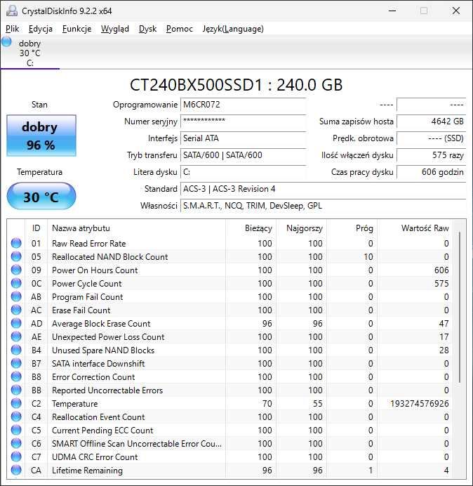Click the status icon for Program Fail Count
The height and width of the screenshot is (486, 473).
coord(16,296)
